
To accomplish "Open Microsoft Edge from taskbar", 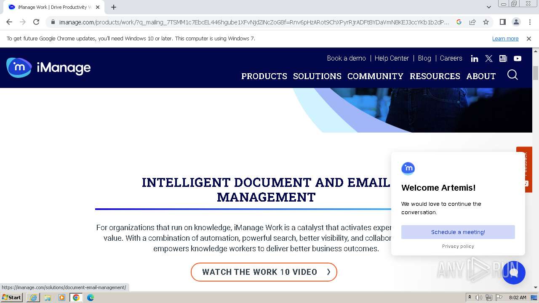I will point(91,298).
